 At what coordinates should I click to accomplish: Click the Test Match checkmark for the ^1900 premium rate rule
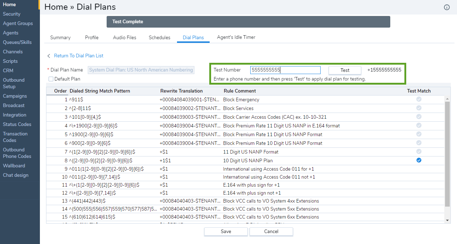coord(419,134)
